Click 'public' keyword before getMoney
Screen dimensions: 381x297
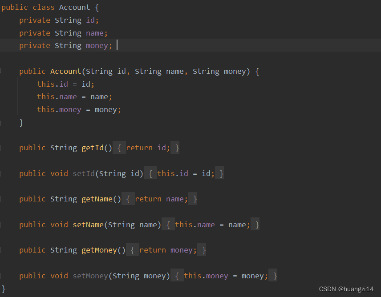(x=32, y=250)
